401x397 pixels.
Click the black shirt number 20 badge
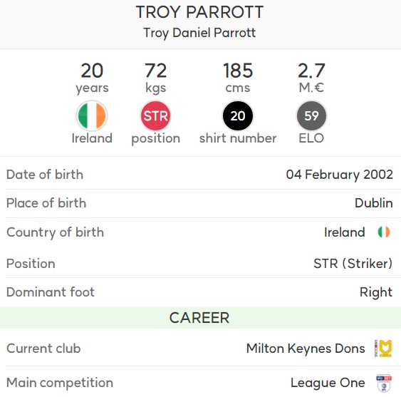click(238, 115)
